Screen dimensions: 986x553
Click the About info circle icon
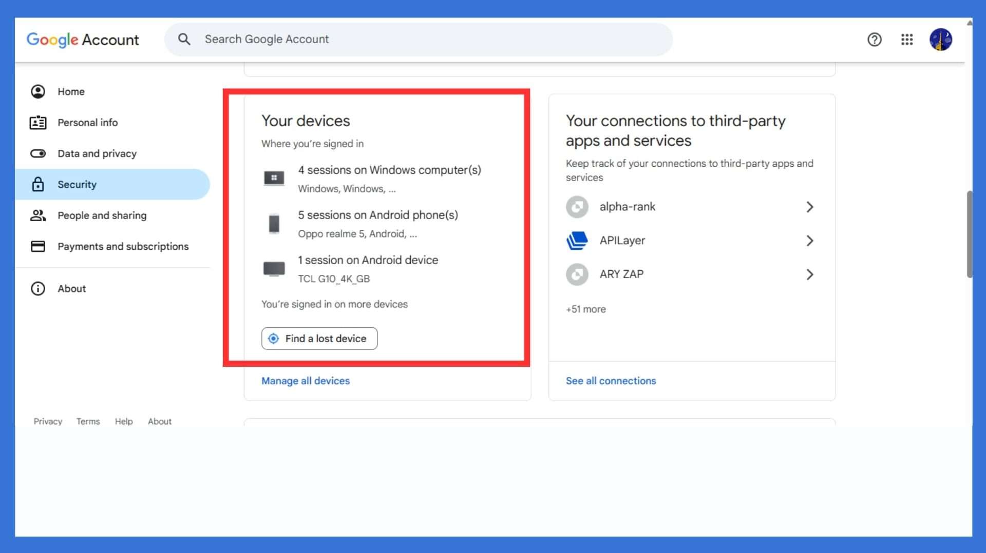38,289
